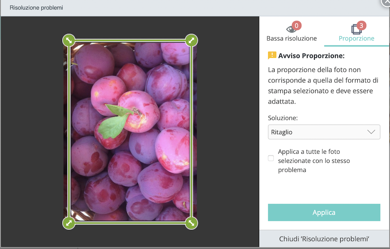Click the top-right crop corner handle
Image resolution: width=390 pixels, height=249 pixels.
pos(191,40)
